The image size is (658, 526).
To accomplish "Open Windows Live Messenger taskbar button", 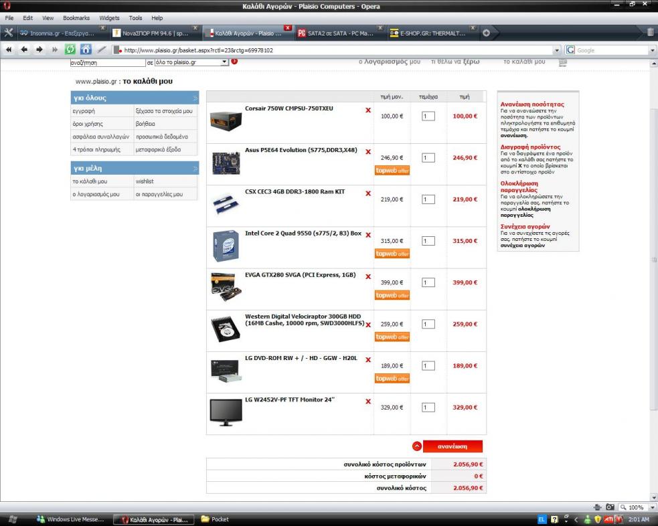I will coord(70,519).
